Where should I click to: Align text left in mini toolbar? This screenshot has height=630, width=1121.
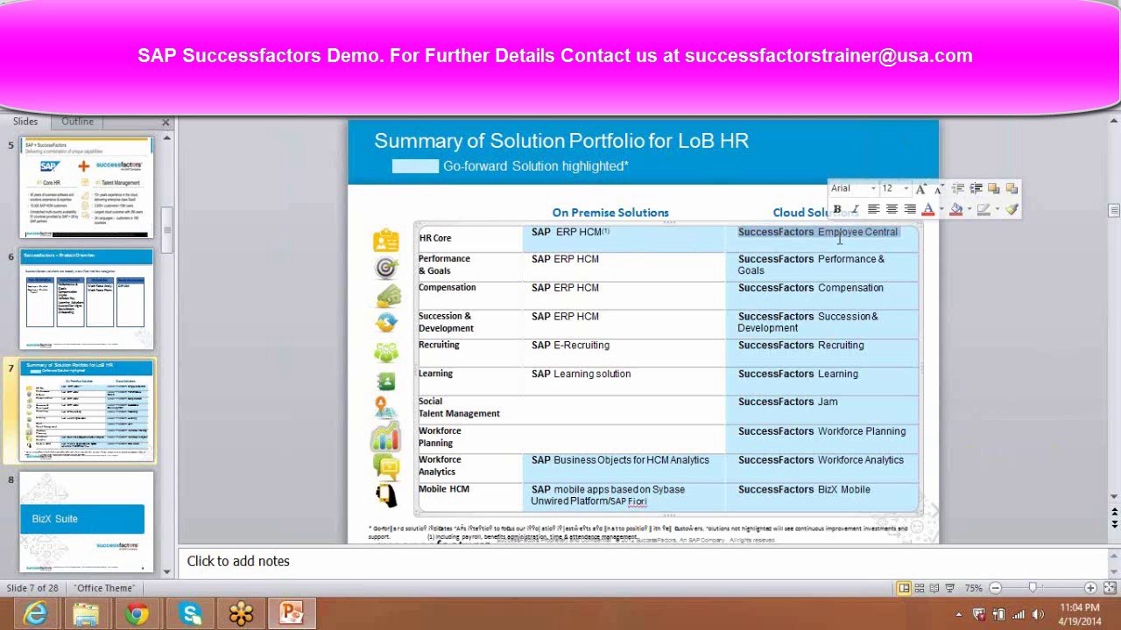873,209
